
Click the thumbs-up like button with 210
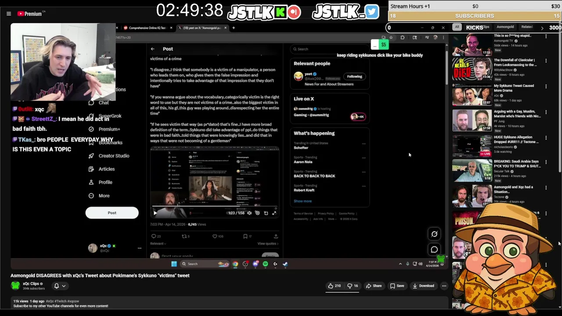coord(334,286)
